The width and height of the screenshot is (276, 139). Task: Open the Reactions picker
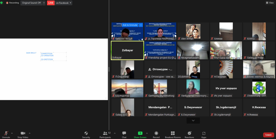[x=189, y=135]
